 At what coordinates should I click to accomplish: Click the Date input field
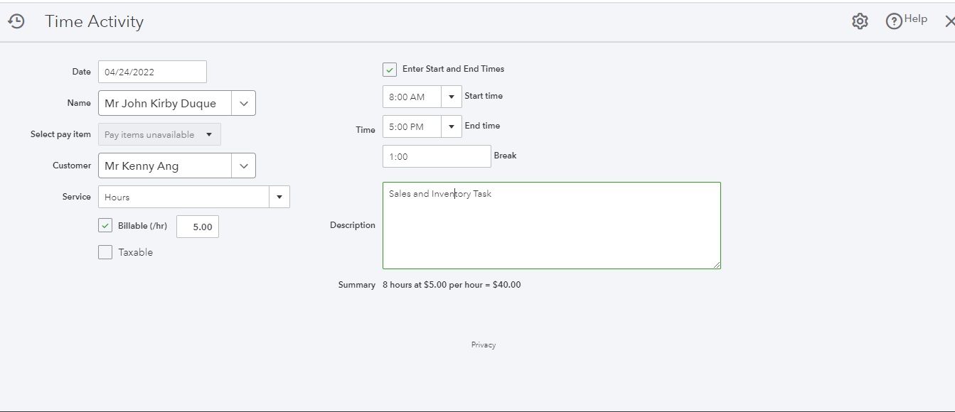(x=152, y=72)
